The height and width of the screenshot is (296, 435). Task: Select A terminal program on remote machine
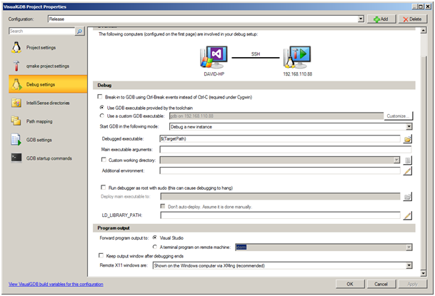pos(155,247)
